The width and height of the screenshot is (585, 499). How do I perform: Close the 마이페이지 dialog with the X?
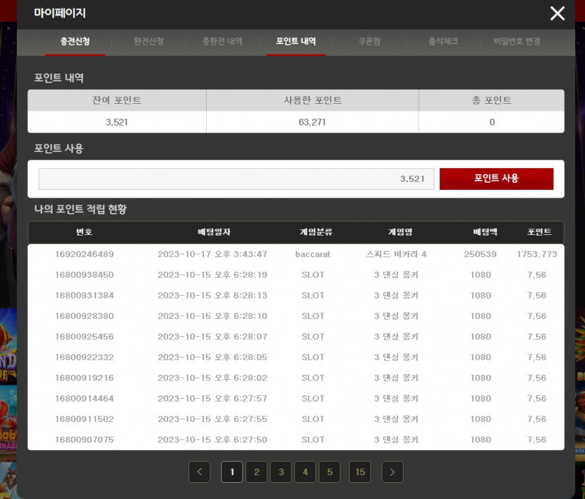click(x=557, y=13)
